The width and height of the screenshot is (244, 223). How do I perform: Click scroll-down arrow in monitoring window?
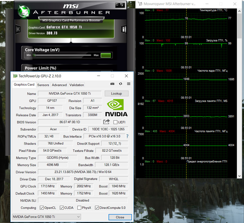click(x=239, y=176)
